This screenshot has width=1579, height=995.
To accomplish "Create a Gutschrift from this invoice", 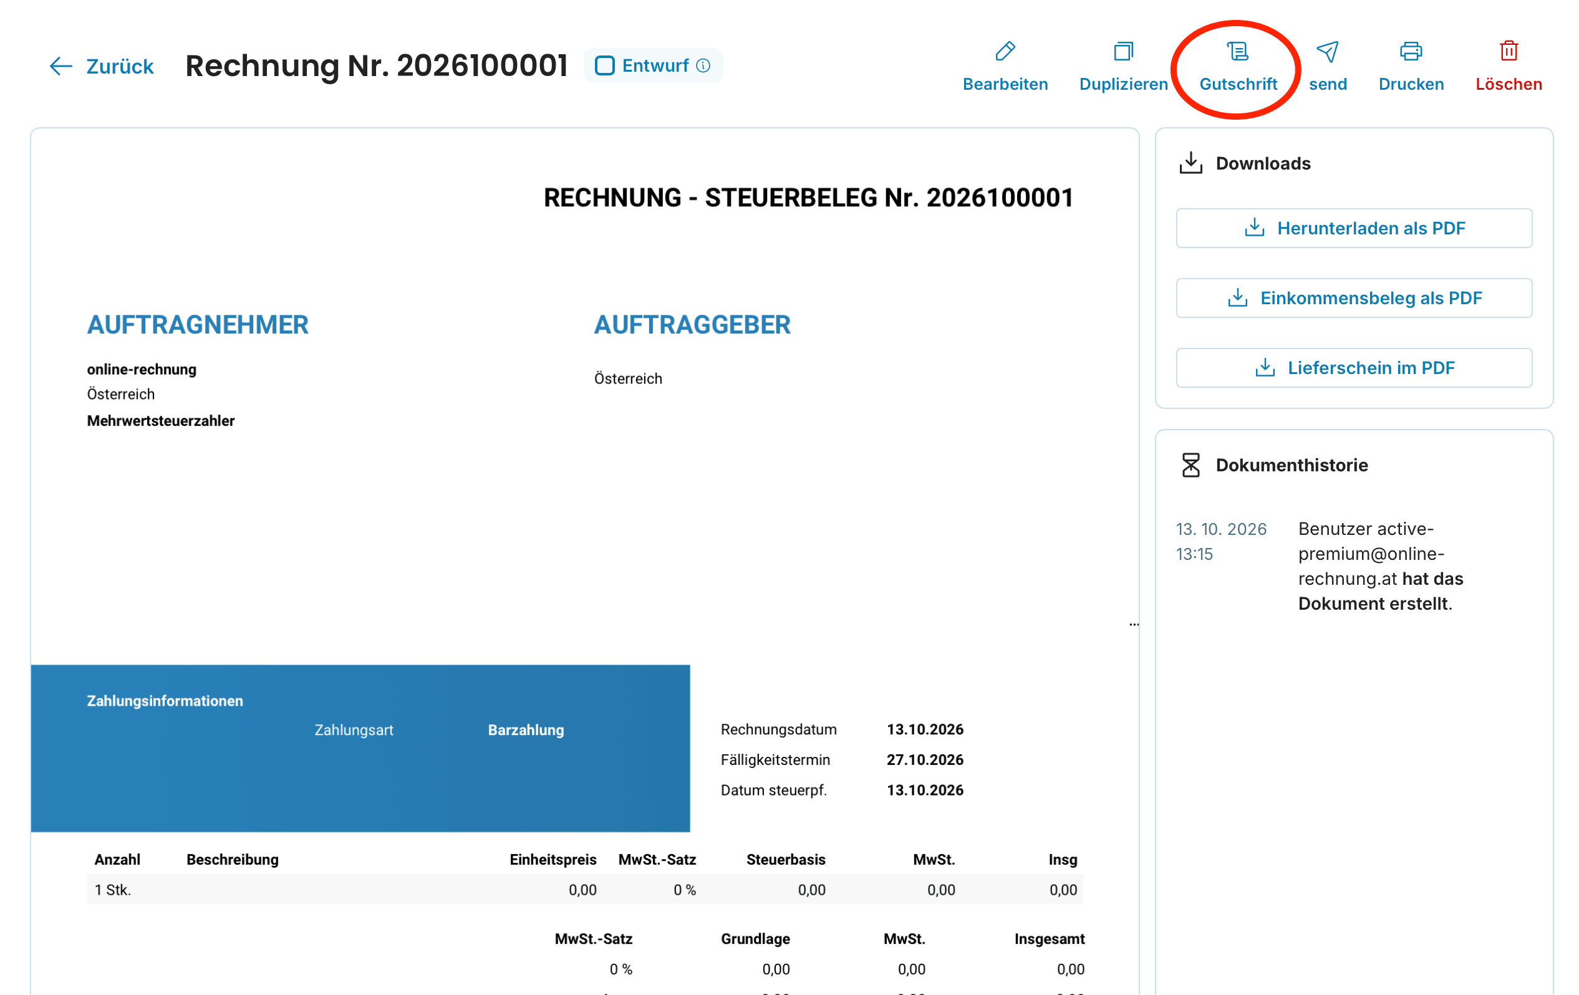I will tap(1237, 67).
